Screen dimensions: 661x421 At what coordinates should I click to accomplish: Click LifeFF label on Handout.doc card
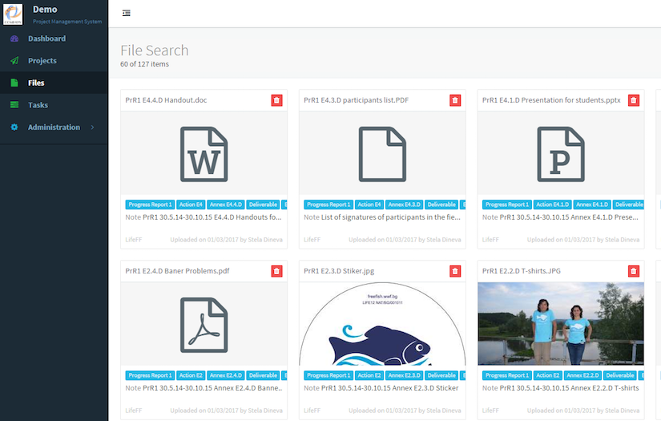[134, 240]
